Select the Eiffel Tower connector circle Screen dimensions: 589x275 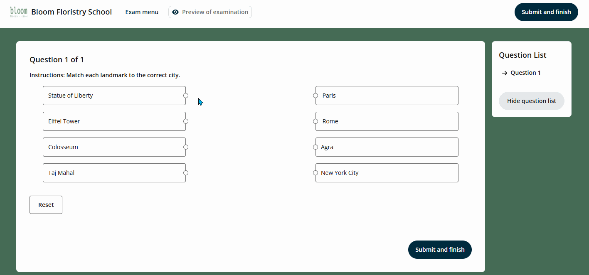(186, 121)
